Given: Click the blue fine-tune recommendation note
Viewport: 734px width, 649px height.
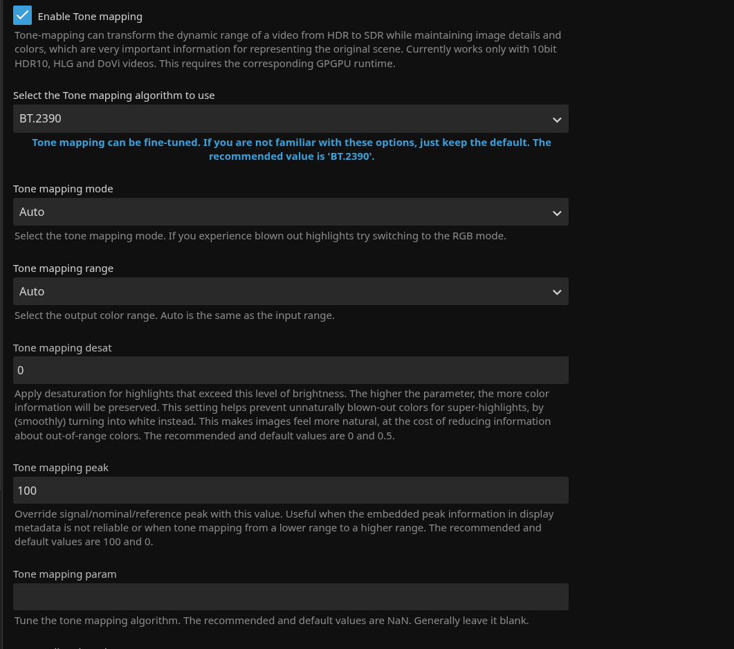Looking at the screenshot, I should point(291,149).
